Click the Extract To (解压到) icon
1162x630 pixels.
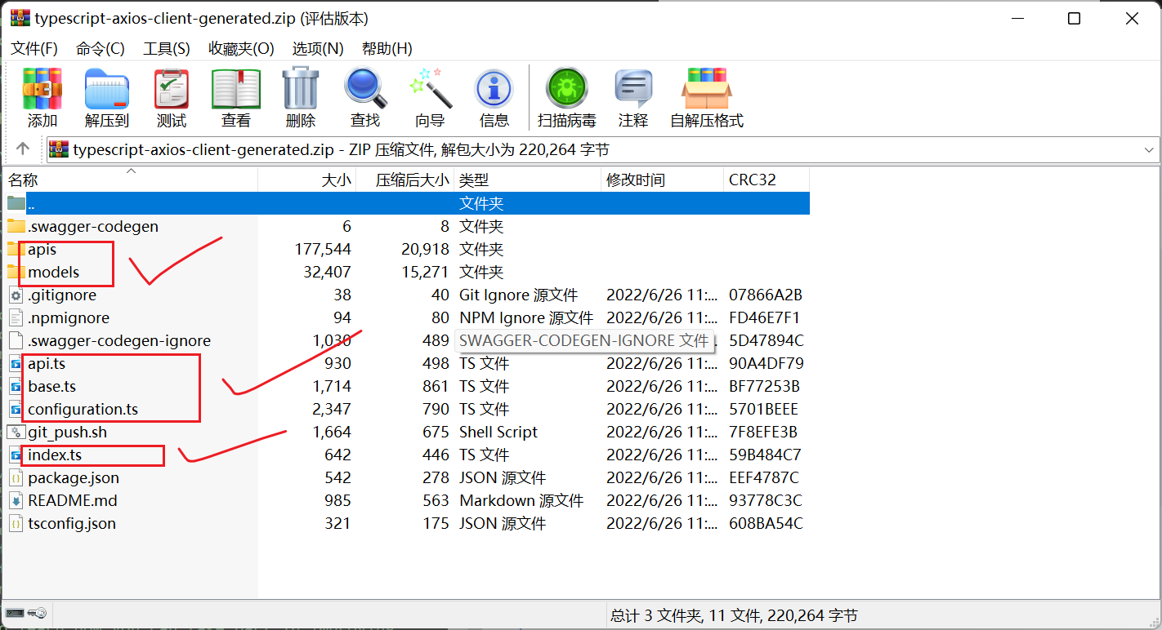[x=107, y=90]
